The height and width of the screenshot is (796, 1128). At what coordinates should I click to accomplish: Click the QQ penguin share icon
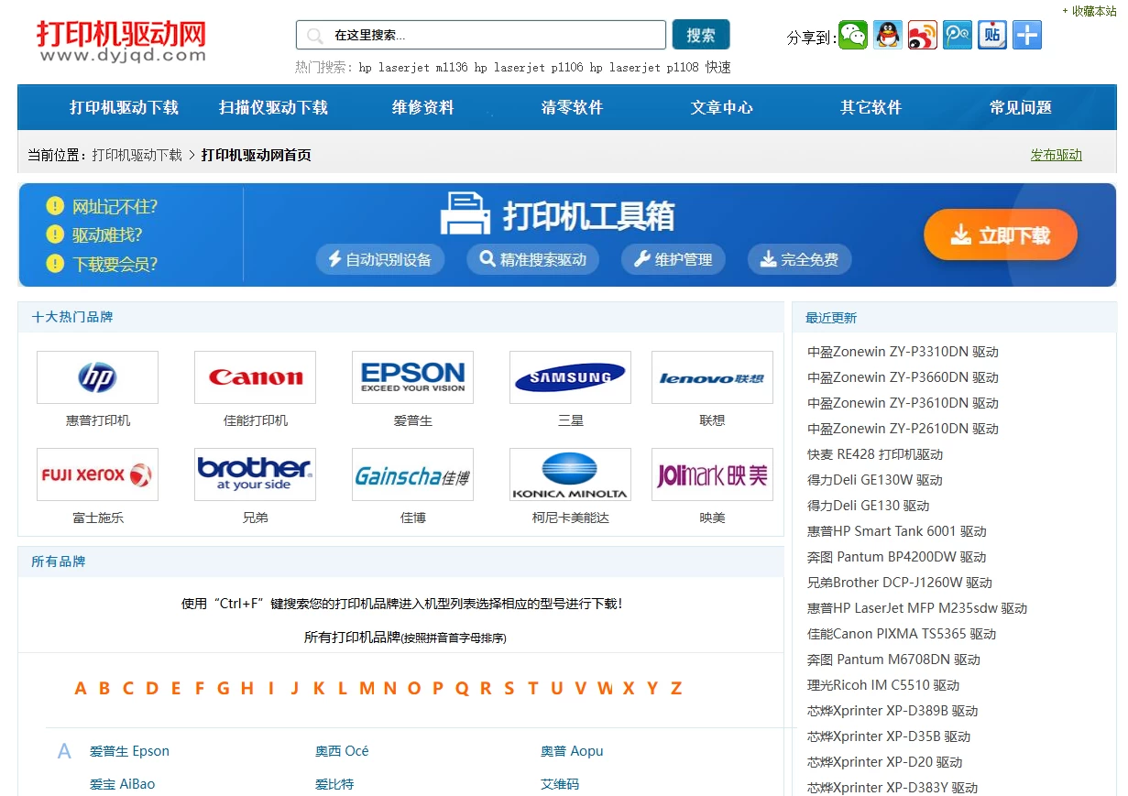(887, 36)
